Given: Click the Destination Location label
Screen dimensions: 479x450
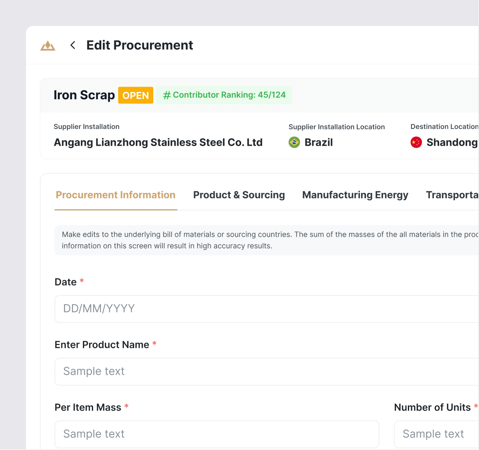Looking at the screenshot, I should (444, 127).
